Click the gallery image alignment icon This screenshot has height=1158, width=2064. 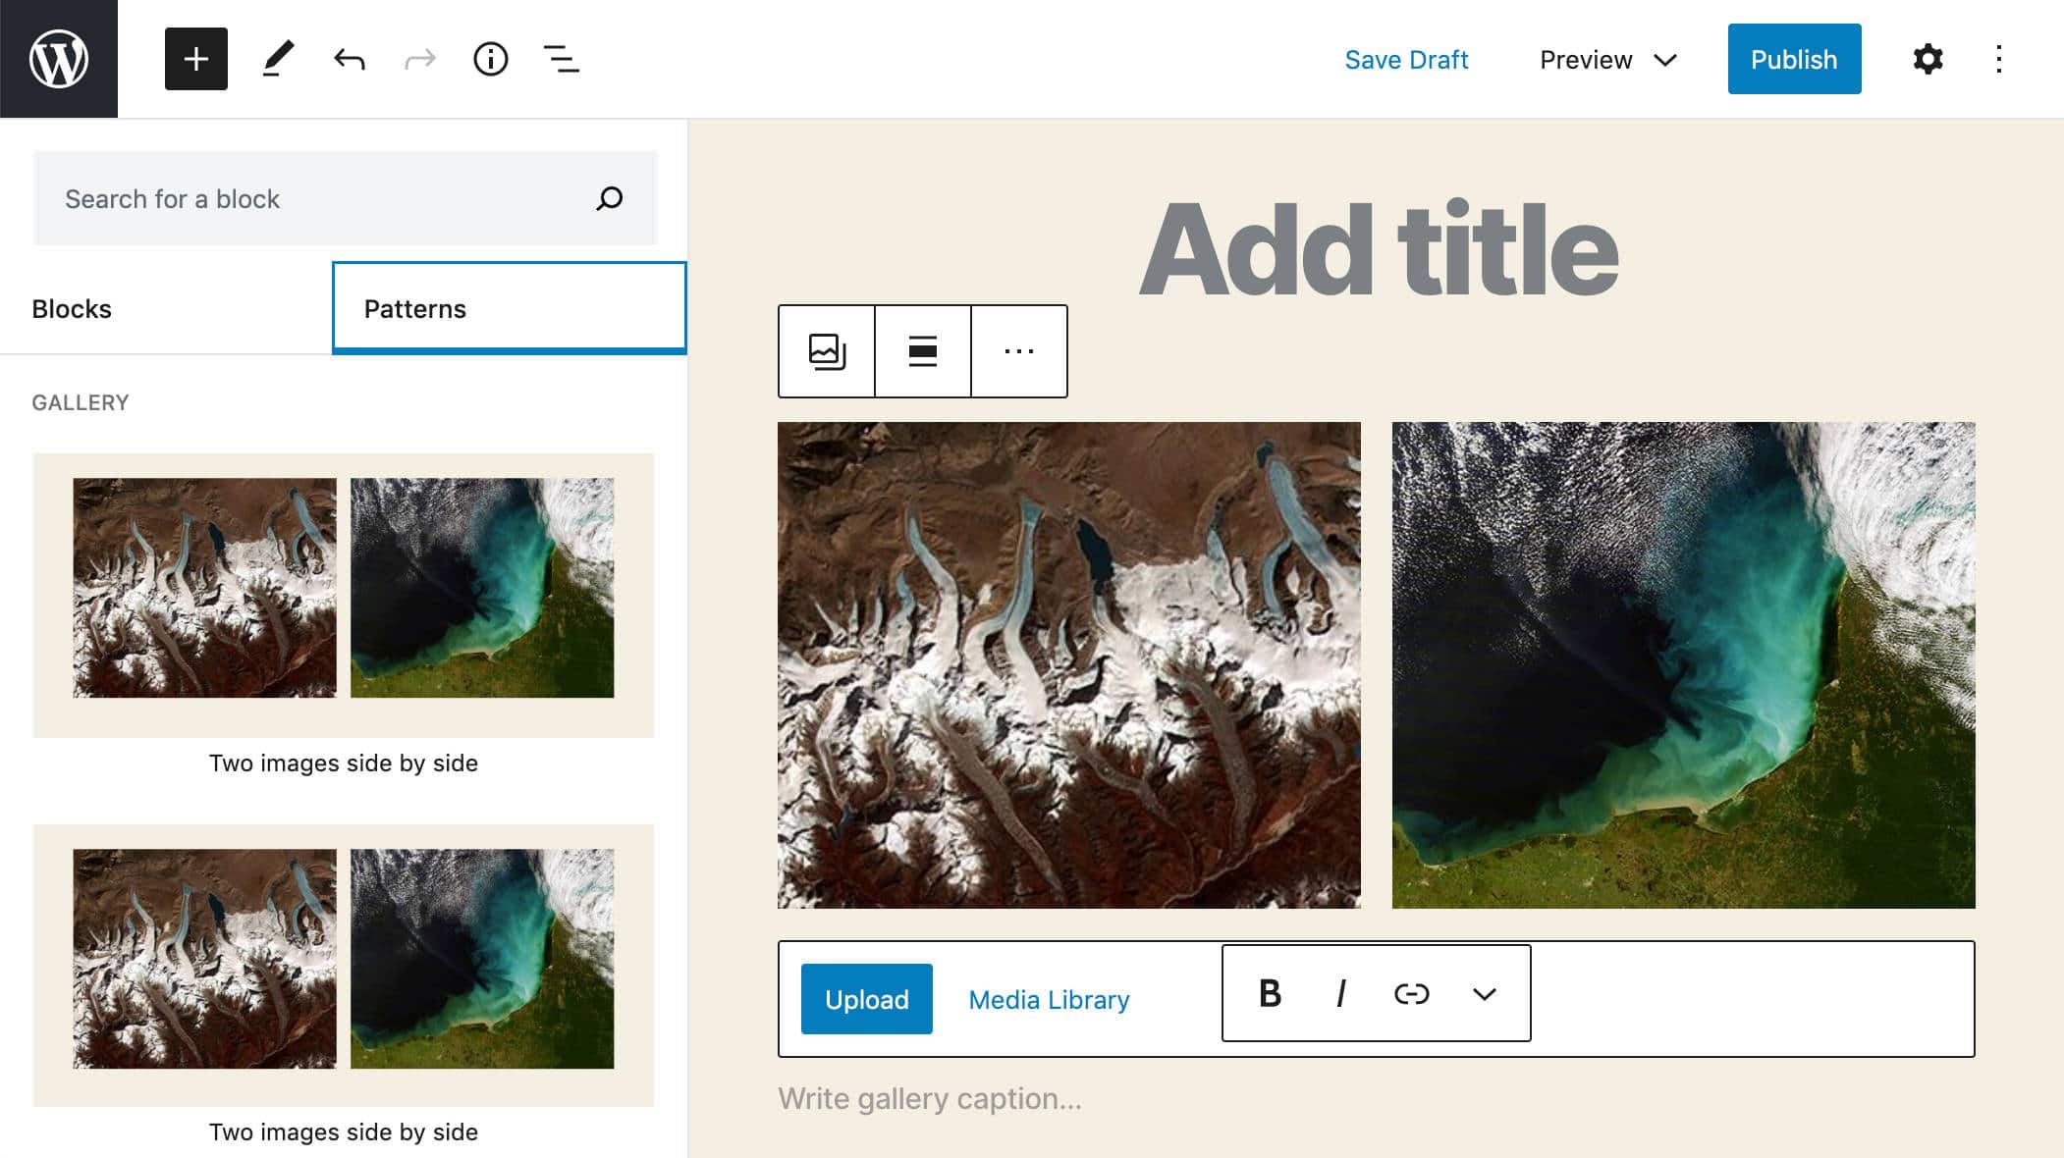pyautogui.click(x=923, y=350)
